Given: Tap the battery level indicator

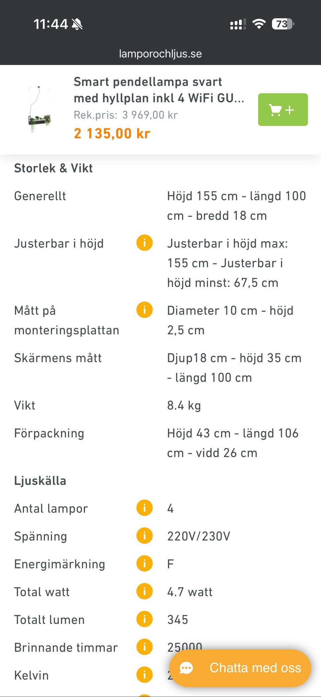Looking at the screenshot, I should 283,24.
